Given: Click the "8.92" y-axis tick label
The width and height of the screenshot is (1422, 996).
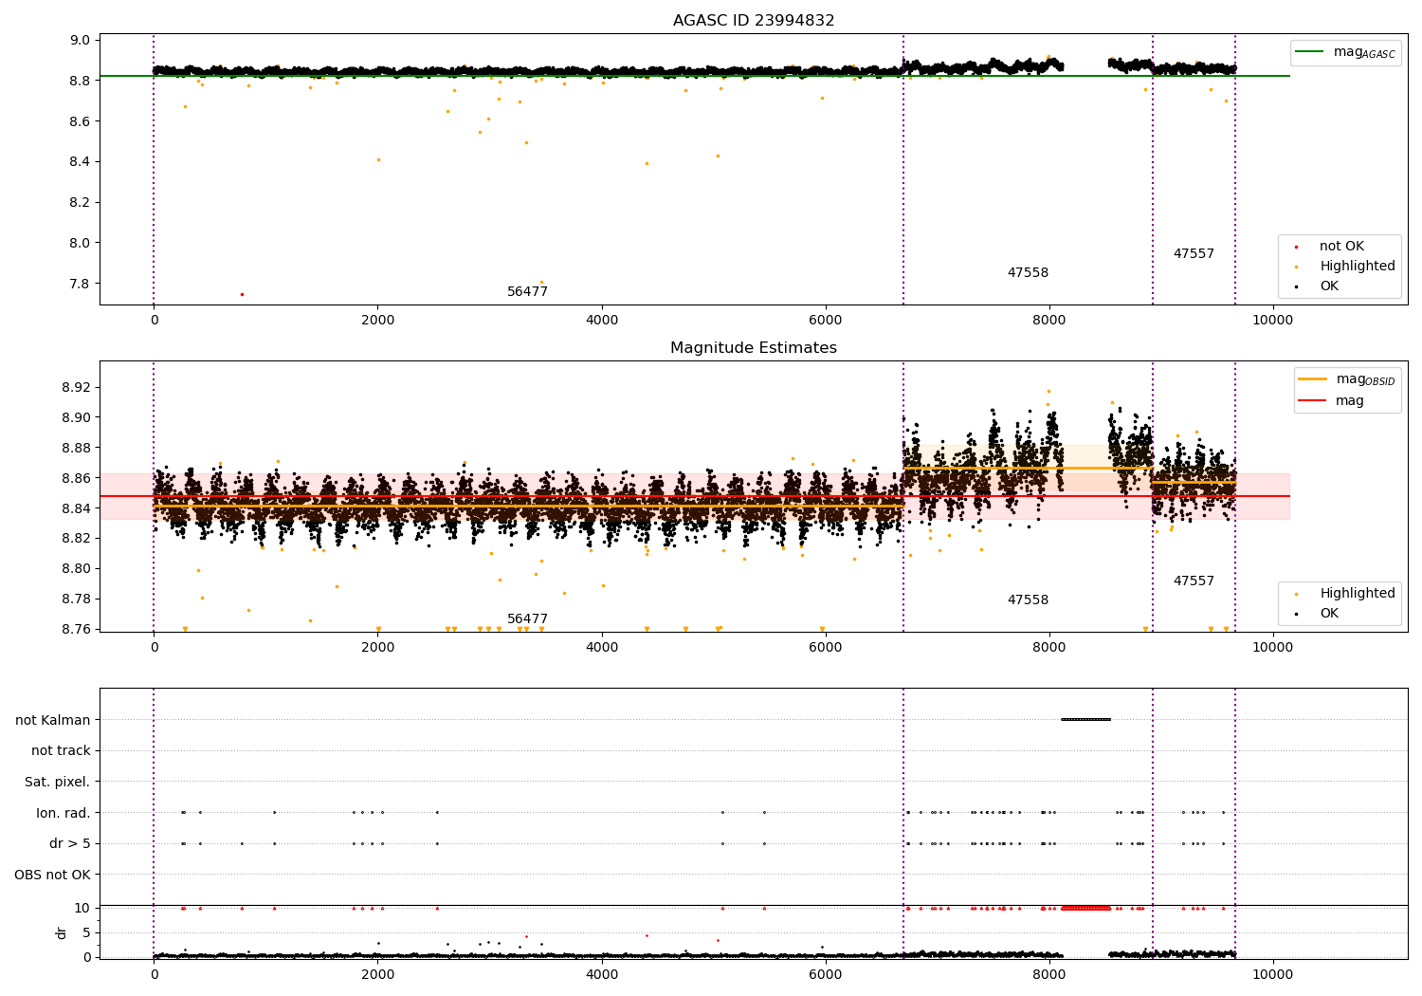Looking at the screenshot, I should (76, 388).
